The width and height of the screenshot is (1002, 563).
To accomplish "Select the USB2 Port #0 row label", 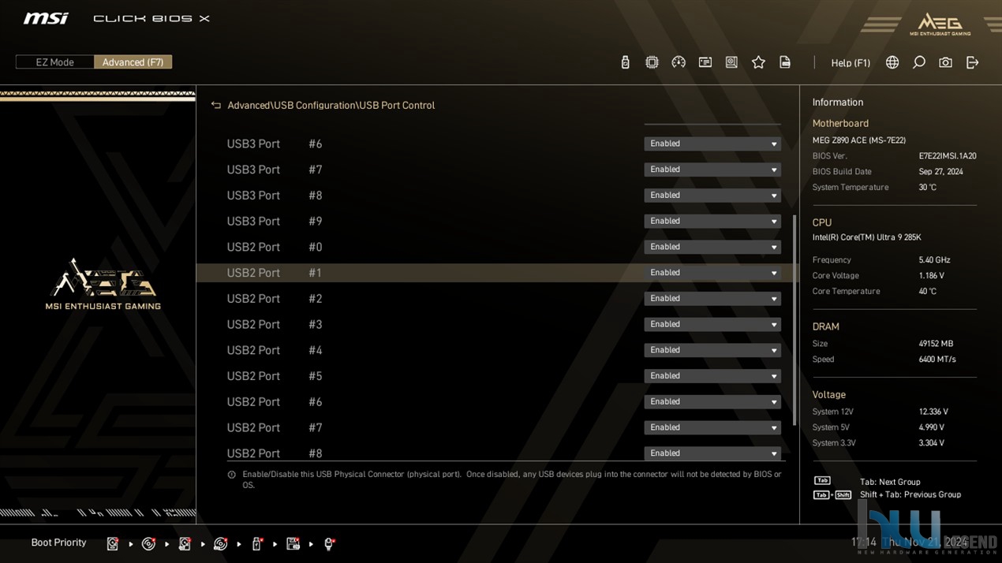I will (275, 247).
